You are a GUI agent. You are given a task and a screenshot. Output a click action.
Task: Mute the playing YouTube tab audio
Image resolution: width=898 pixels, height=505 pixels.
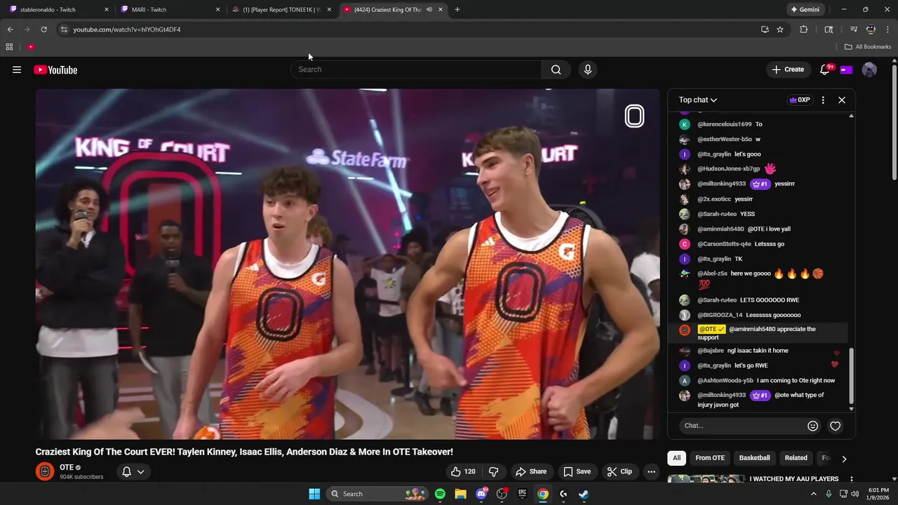(x=429, y=10)
